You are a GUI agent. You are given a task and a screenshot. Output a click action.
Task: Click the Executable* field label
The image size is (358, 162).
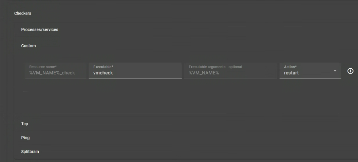pos(103,67)
